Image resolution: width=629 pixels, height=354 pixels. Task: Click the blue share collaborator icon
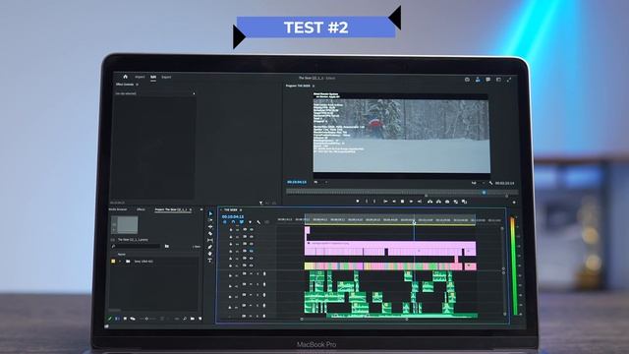coord(478,80)
